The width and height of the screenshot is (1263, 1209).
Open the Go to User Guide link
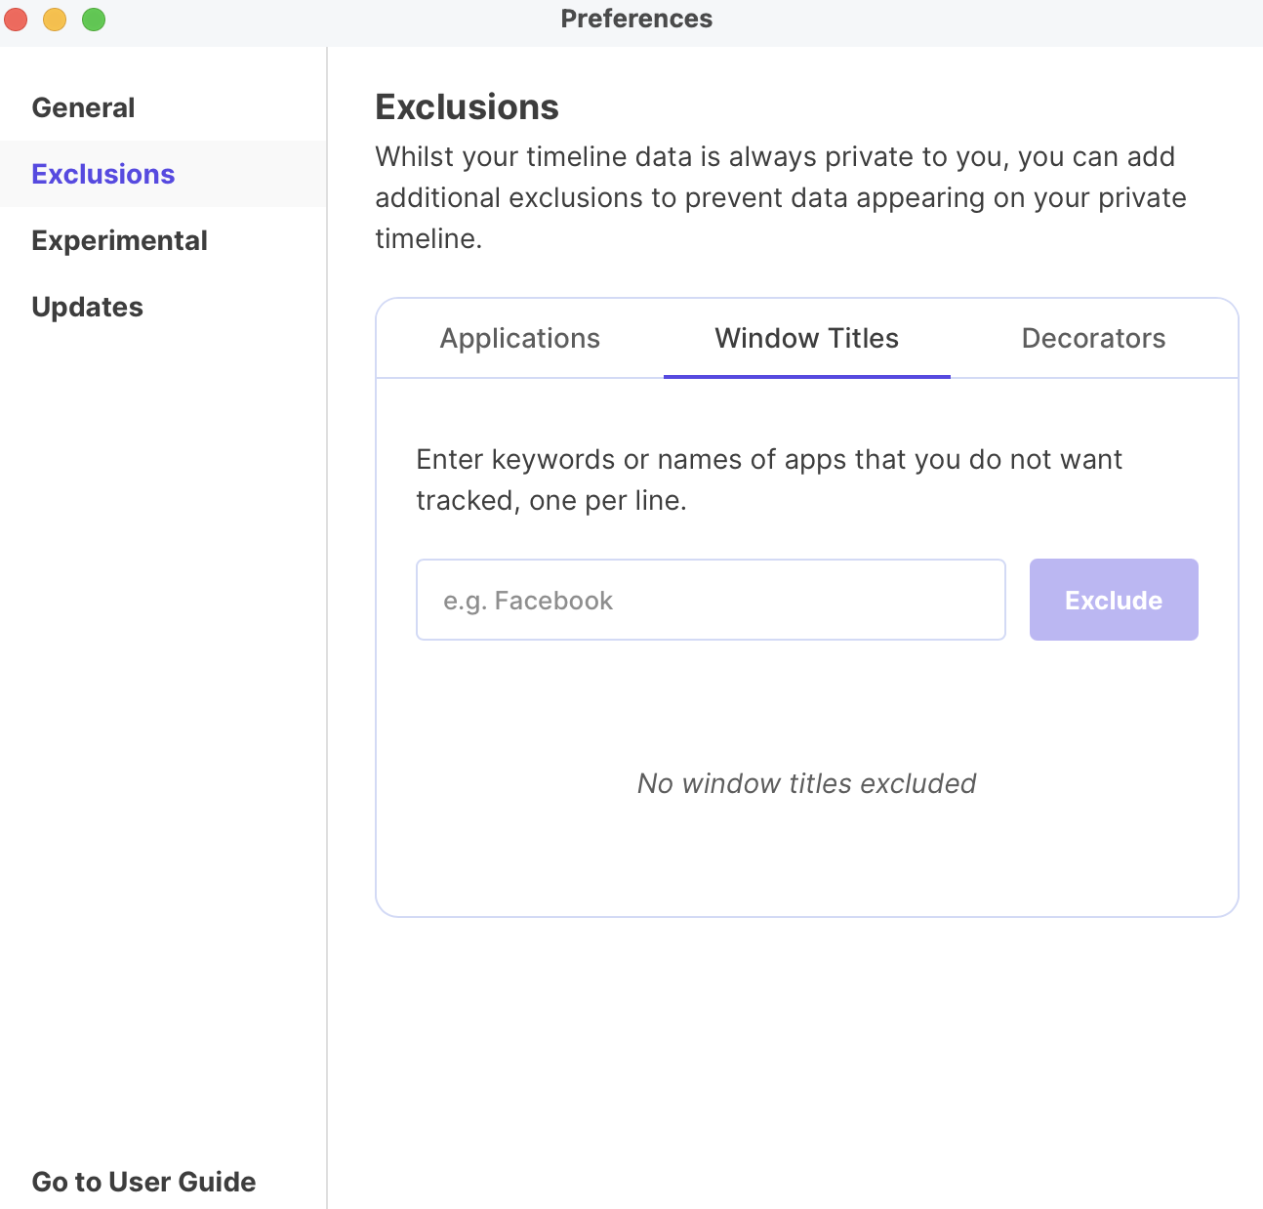point(143,1182)
